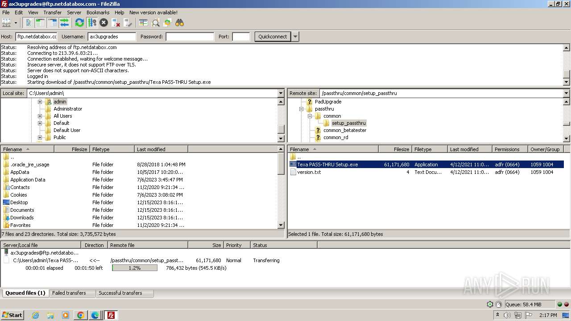The width and height of the screenshot is (571, 321).
Task: Toggle message log display
Action: pos(29,23)
